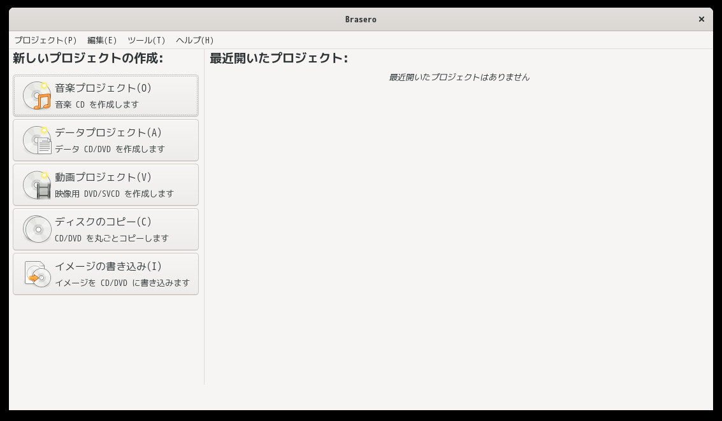Click the データ CD/DVD を作成します description
Screen dimensions: 722x421
coord(110,149)
